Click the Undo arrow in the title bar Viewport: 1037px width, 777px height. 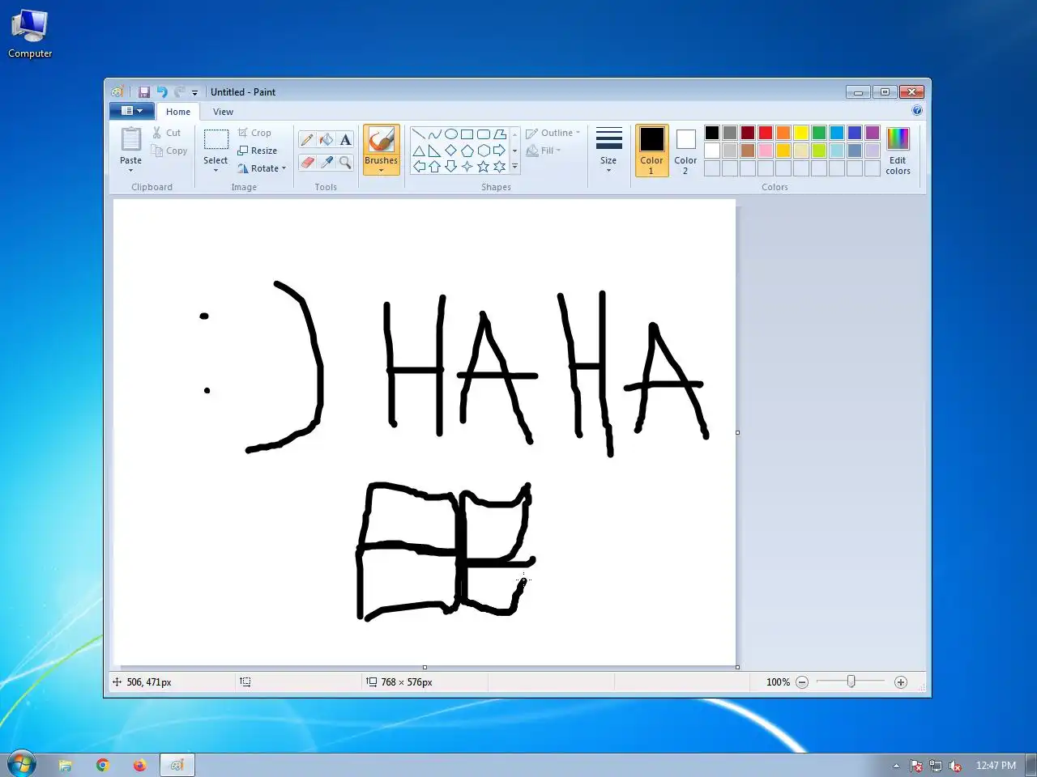point(162,92)
